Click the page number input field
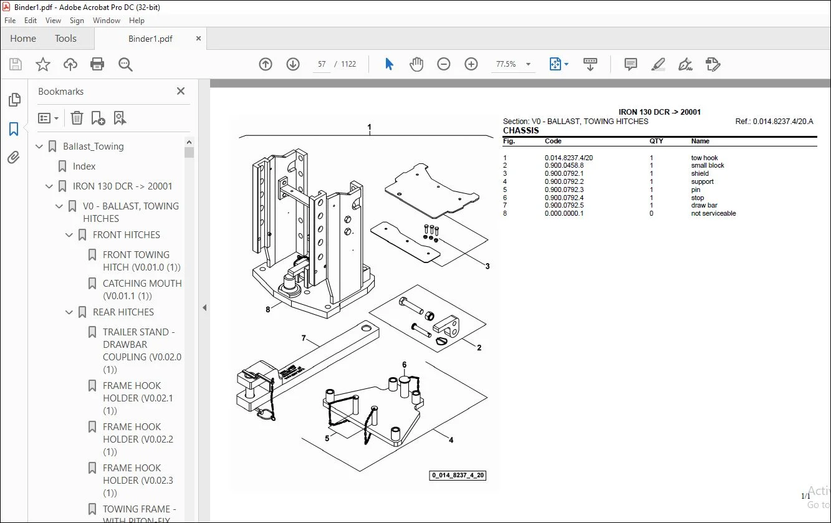Image resolution: width=831 pixels, height=523 pixels. 322,64
